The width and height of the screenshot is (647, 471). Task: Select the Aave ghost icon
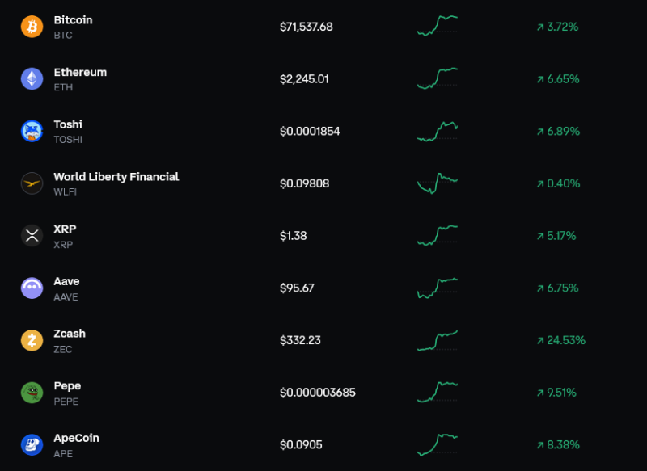pyautogui.click(x=32, y=288)
